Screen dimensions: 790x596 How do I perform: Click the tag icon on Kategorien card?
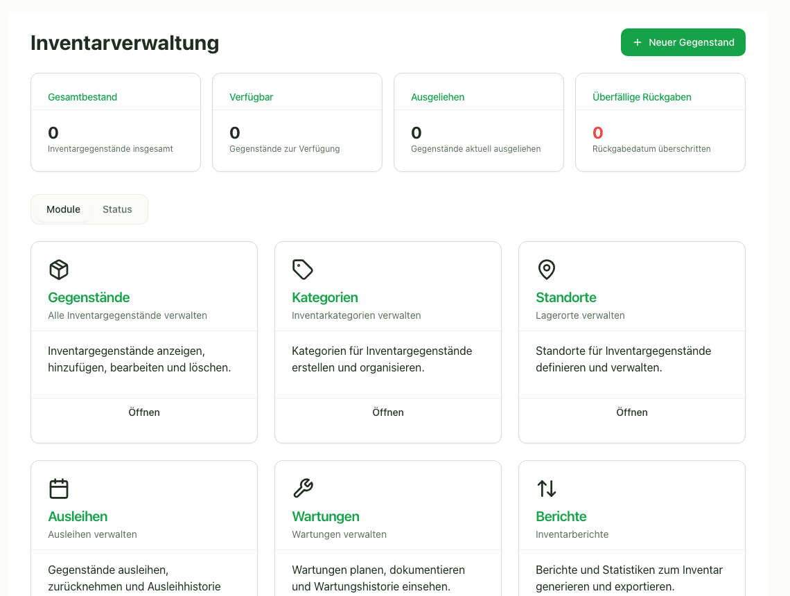tap(303, 270)
